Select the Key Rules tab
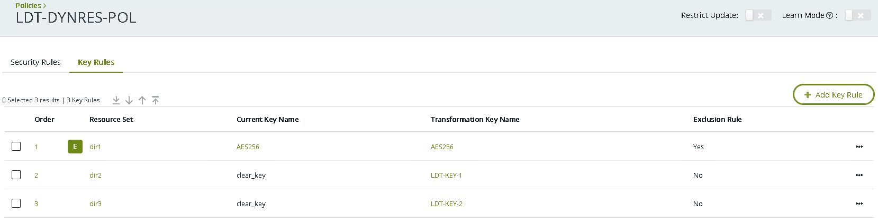 pyautogui.click(x=96, y=62)
